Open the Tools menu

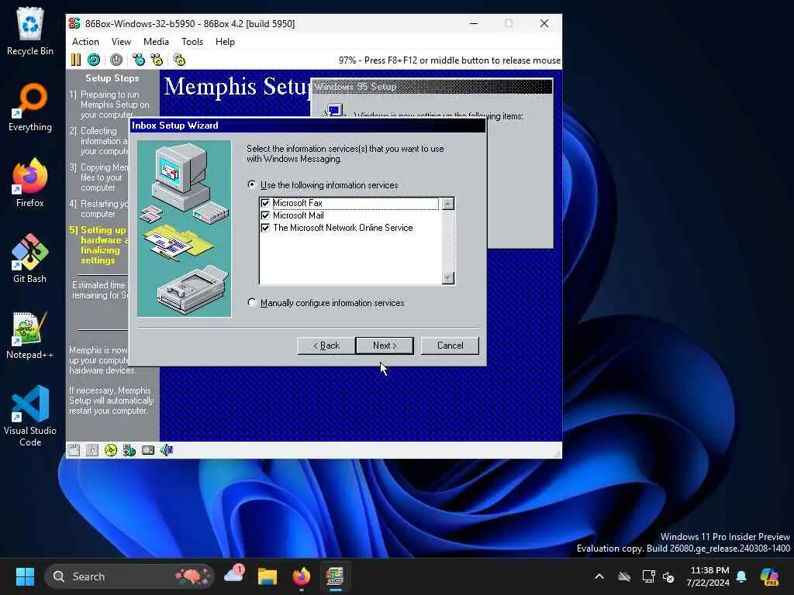click(192, 42)
